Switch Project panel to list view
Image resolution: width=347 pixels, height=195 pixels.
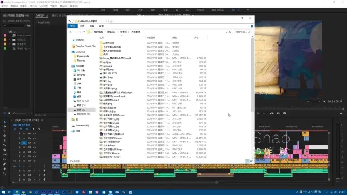click(x=4, y=113)
